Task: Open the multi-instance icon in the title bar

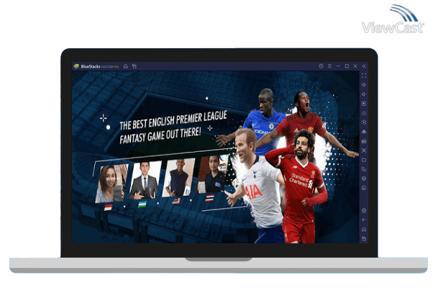Action: 135,66
